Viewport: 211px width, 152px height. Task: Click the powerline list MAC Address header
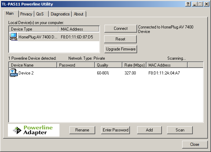[167, 65]
